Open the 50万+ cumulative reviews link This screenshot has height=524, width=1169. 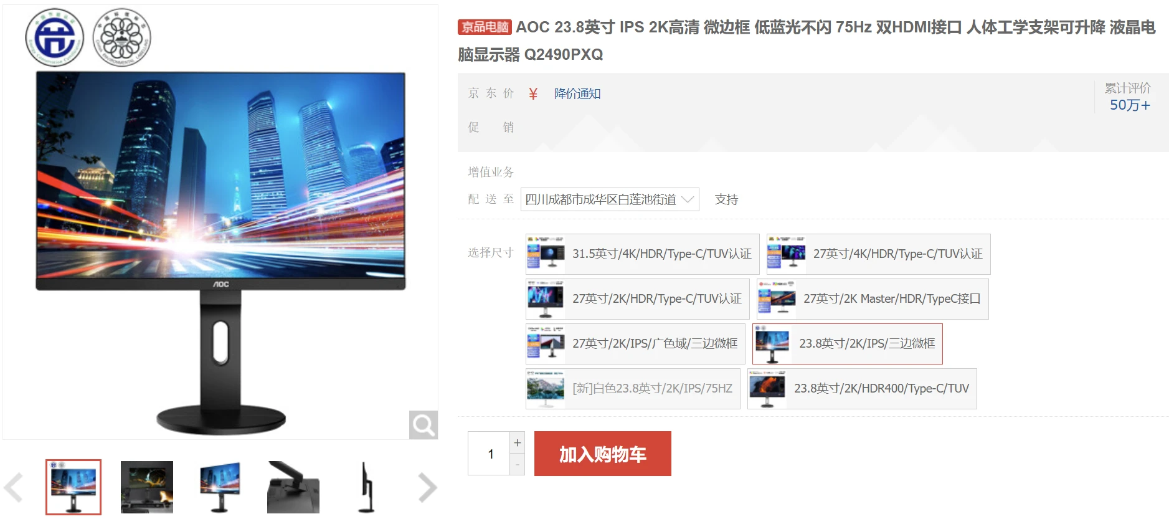coord(1130,105)
